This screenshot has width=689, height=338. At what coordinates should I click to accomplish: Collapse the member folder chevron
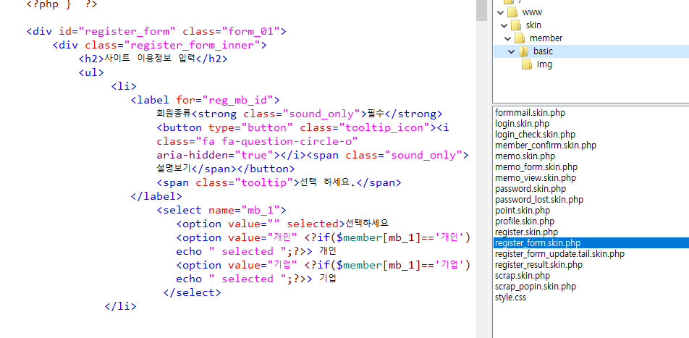(x=507, y=38)
